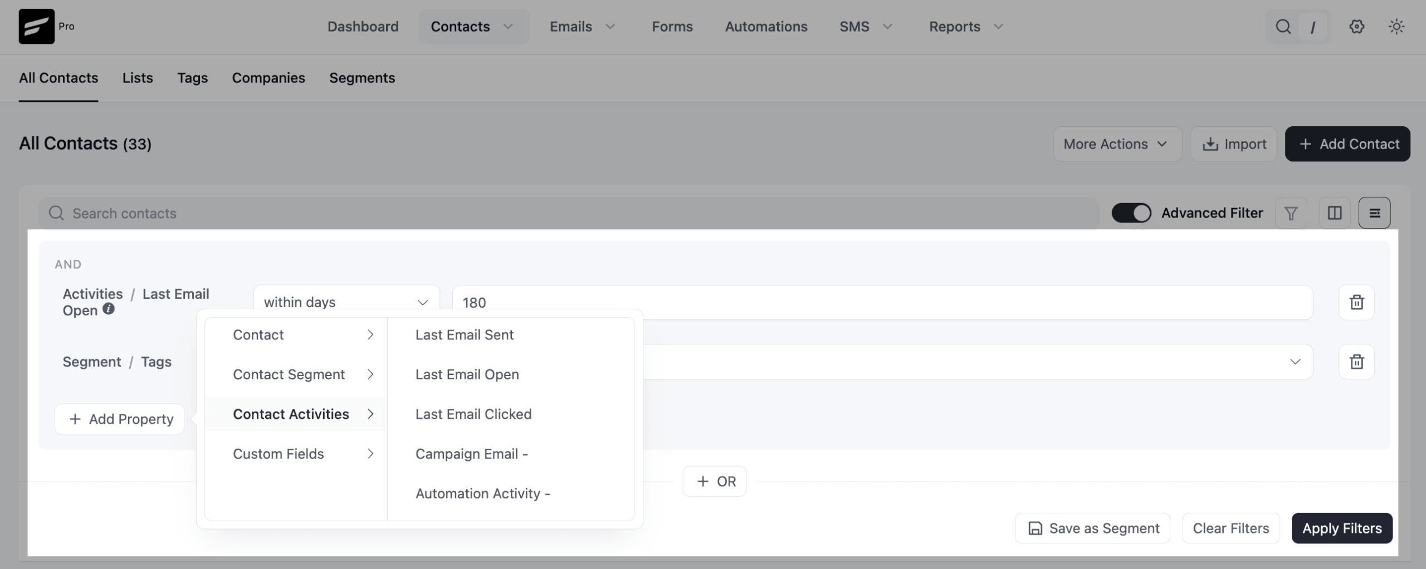Delete the Last Email Open filter row
The height and width of the screenshot is (569, 1426).
click(1356, 302)
